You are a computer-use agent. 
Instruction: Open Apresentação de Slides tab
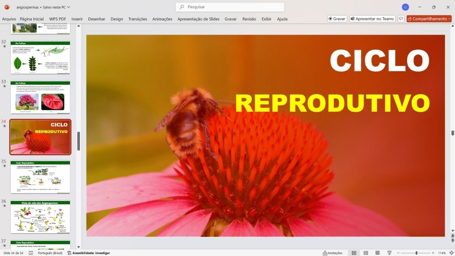(x=198, y=19)
